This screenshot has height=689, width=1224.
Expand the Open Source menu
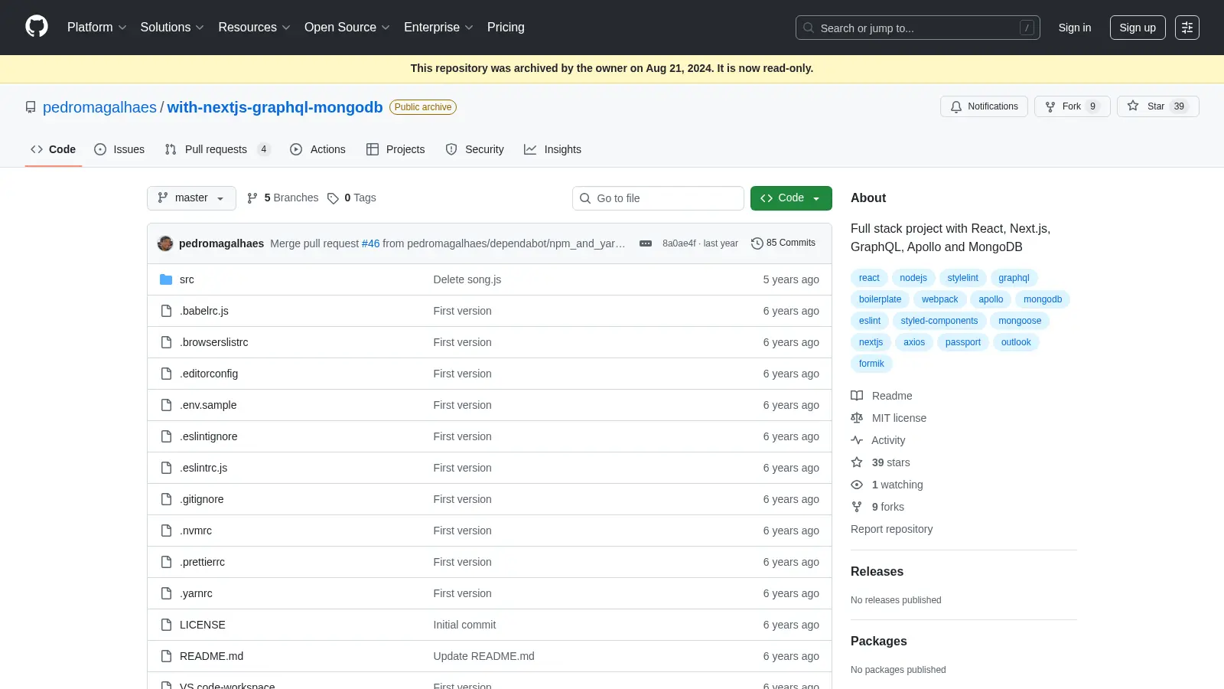coord(347,28)
